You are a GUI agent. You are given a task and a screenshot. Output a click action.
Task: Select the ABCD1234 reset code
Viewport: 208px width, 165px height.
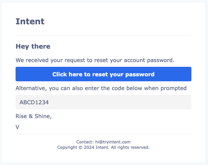tap(34, 102)
